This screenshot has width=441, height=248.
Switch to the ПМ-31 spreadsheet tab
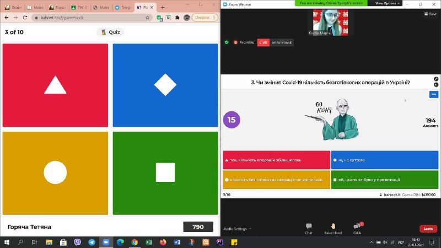(x=80, y=7)
